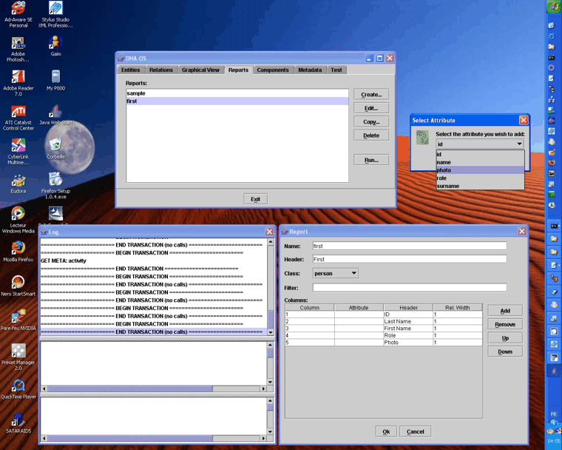Click the Log top pane scroll-up arrow

(x=271, y=242)
